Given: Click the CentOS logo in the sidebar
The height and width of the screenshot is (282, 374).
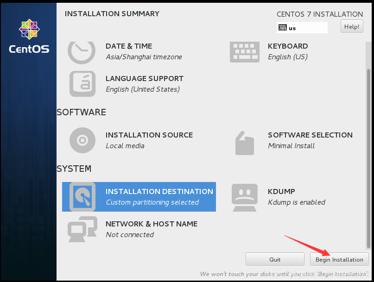Looking at the screenshot, I should pyautogui.click(x=29, y=36).
